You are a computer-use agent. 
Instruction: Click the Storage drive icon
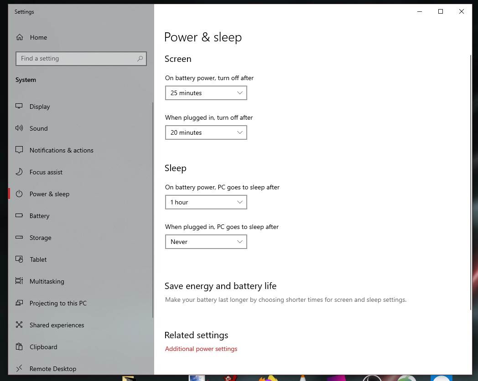[19, 238]
